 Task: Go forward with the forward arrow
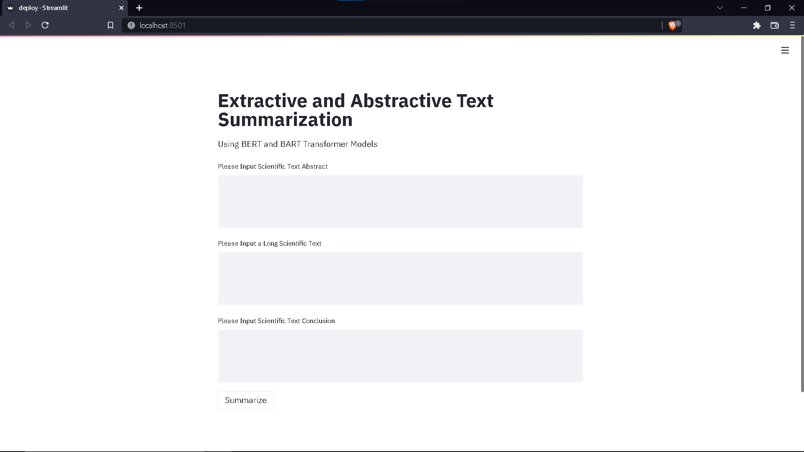pyautogui.click(x=28, y=26)
